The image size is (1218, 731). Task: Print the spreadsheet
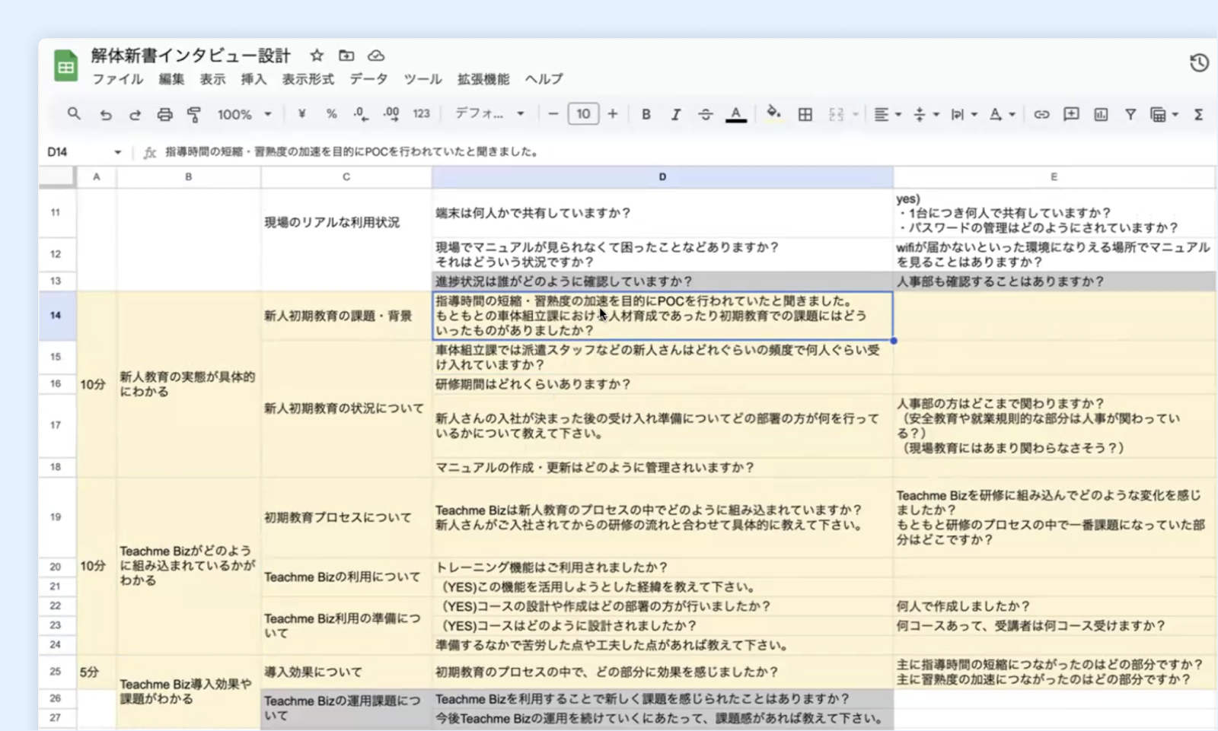click(164, 115)
